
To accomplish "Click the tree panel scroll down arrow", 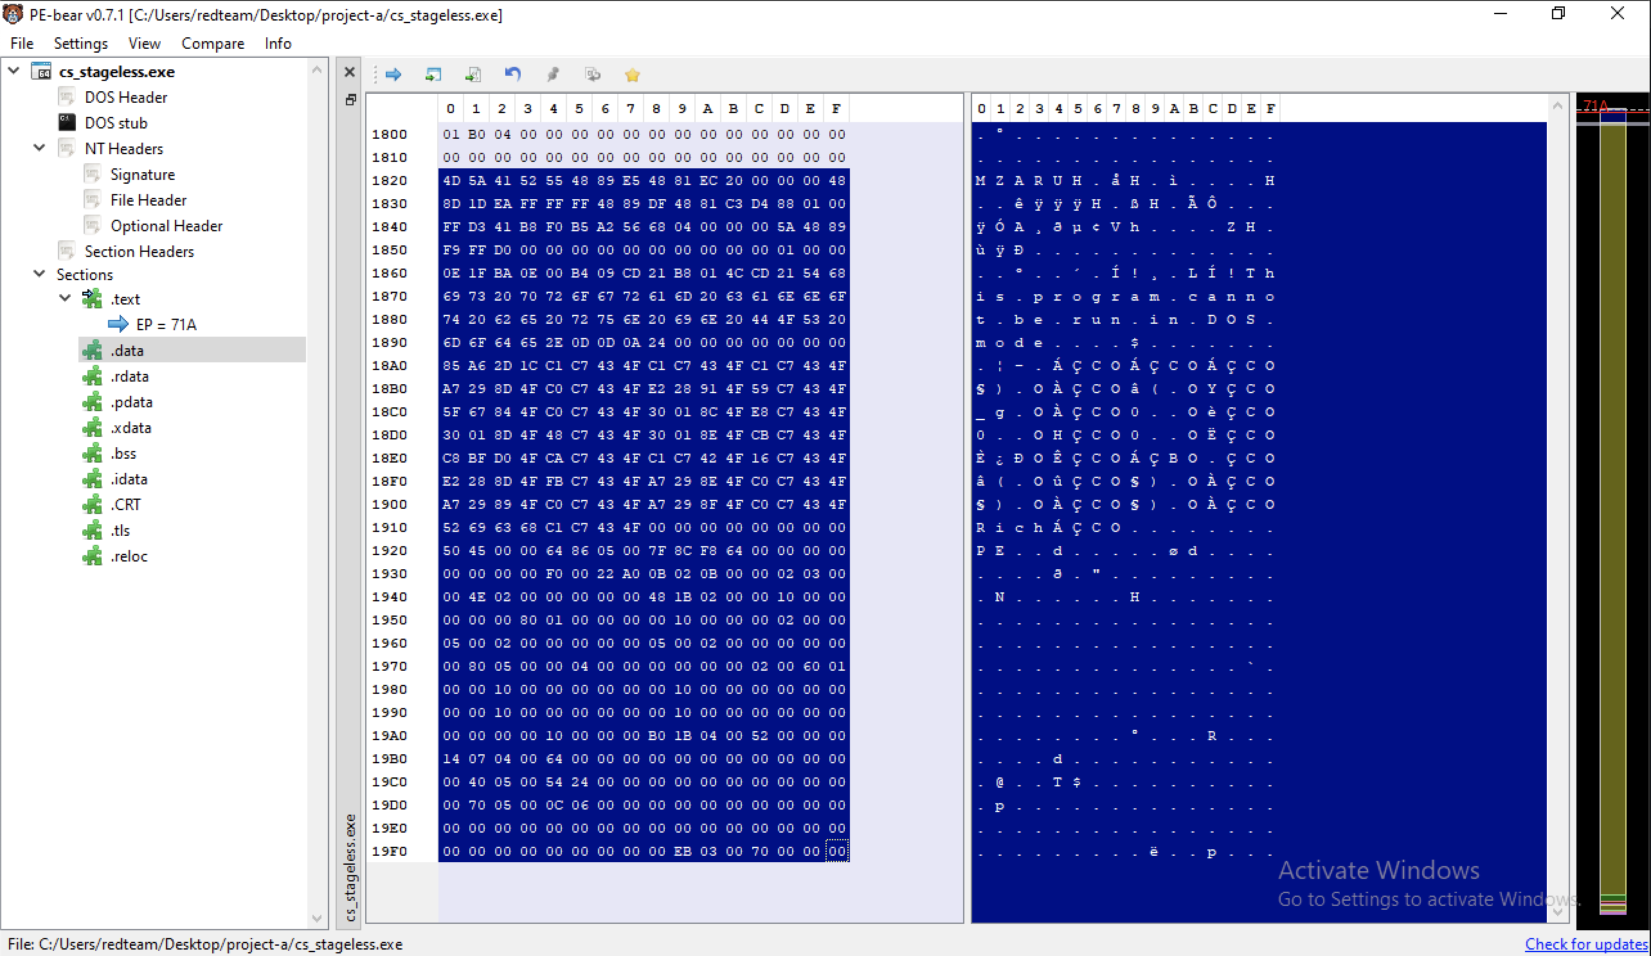I will [317, 918].
